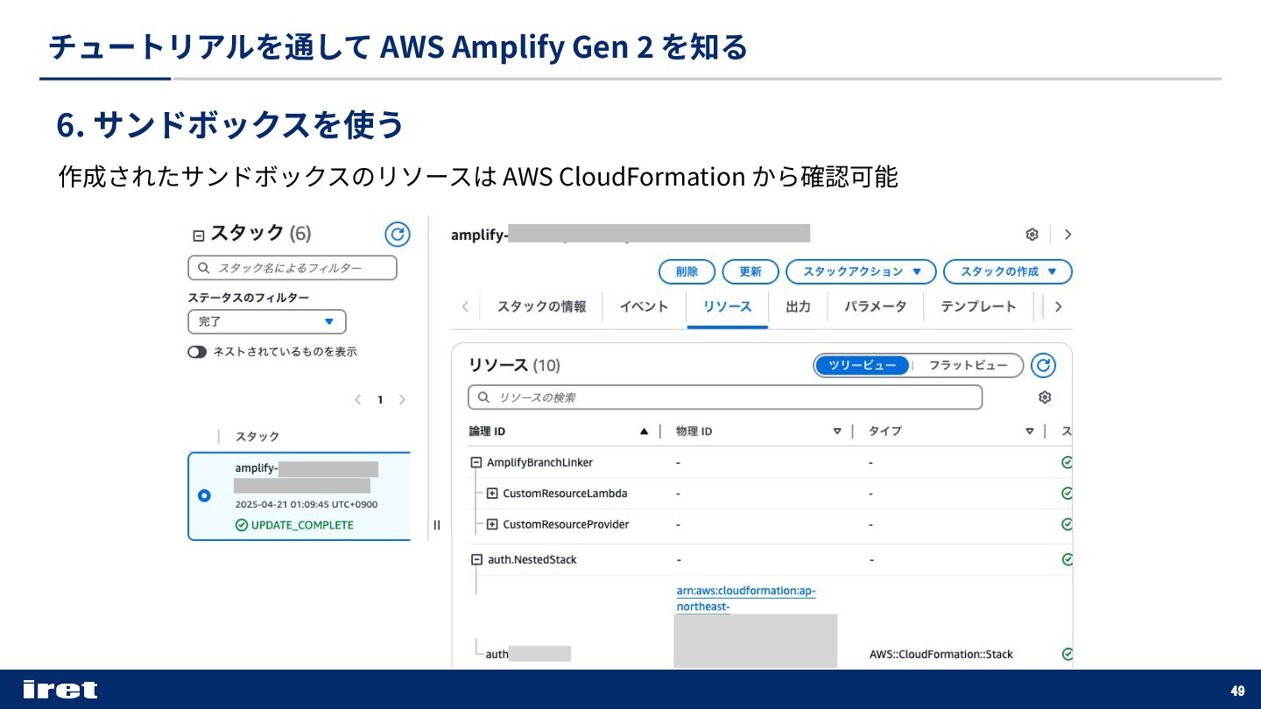
Task: Expand the CustomResourceLambda tree node
Action: [x=492, y=494]
